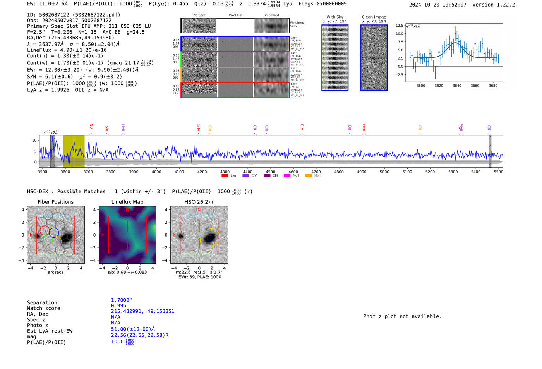Click the blue Match score value 0.995
The image size is (542, 369).
click(118, 306)
